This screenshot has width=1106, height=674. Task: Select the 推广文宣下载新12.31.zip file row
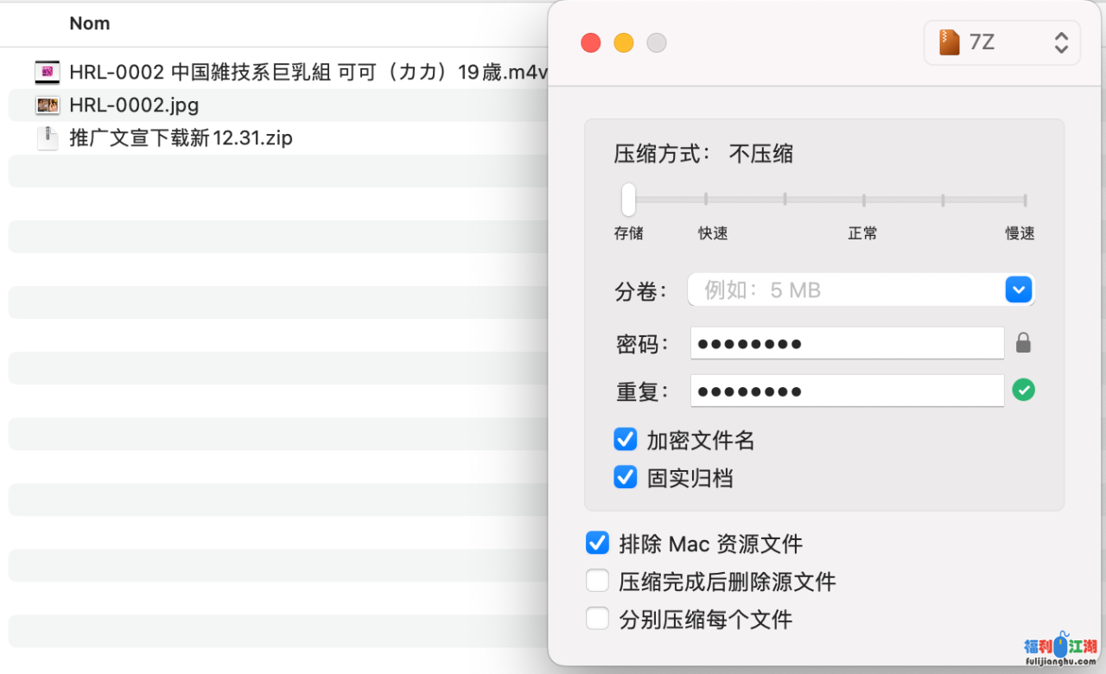click(x=181, y=138)
